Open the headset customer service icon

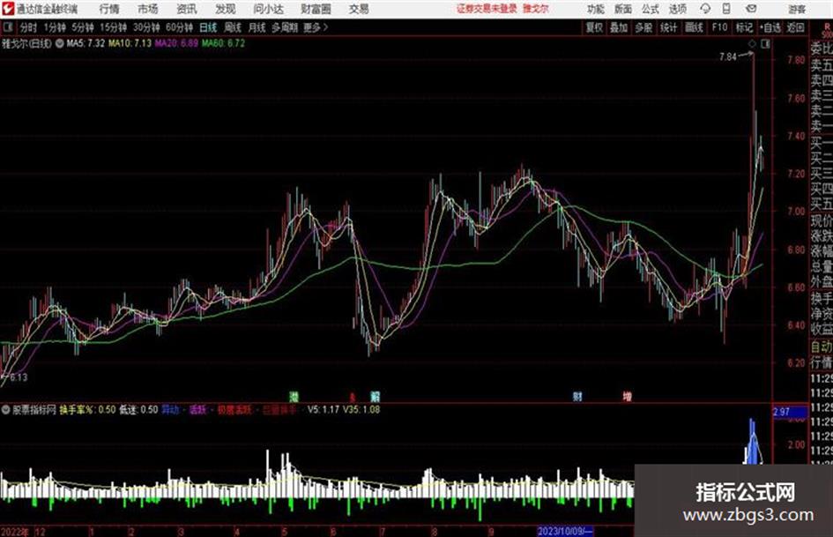(x=705, y=9)
